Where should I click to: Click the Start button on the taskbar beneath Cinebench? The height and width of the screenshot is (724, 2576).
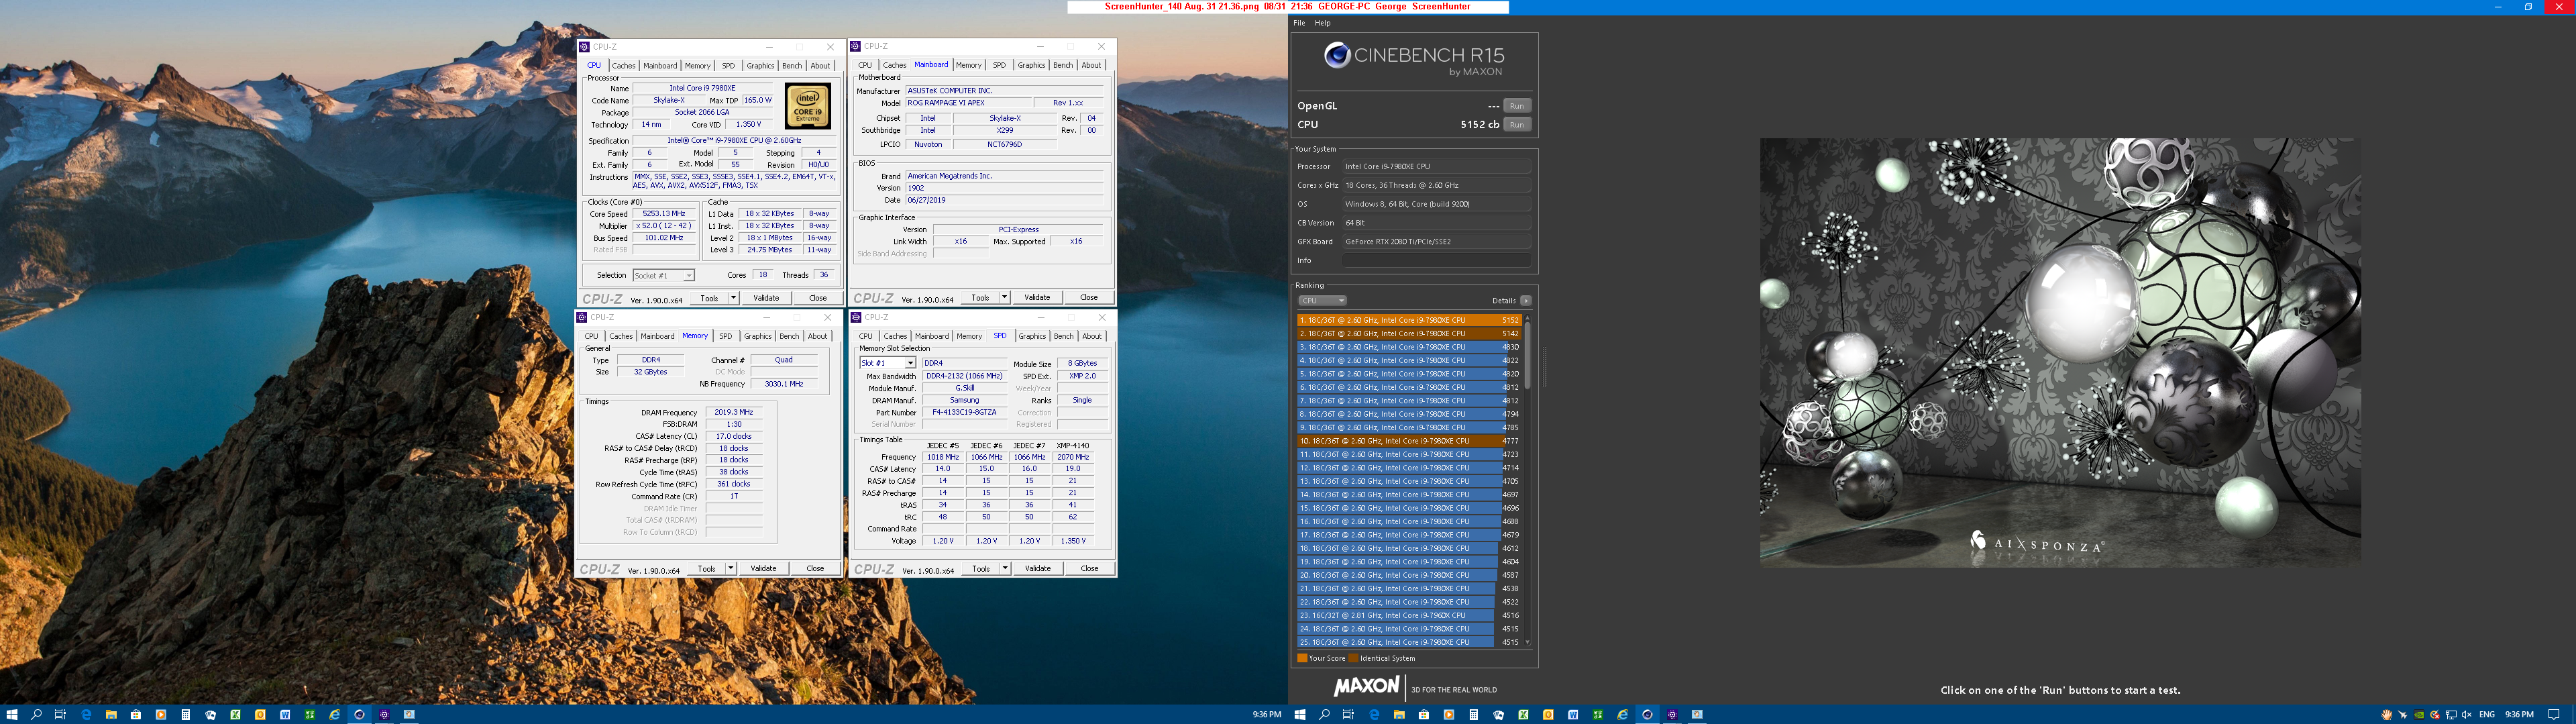[1300, 714]
